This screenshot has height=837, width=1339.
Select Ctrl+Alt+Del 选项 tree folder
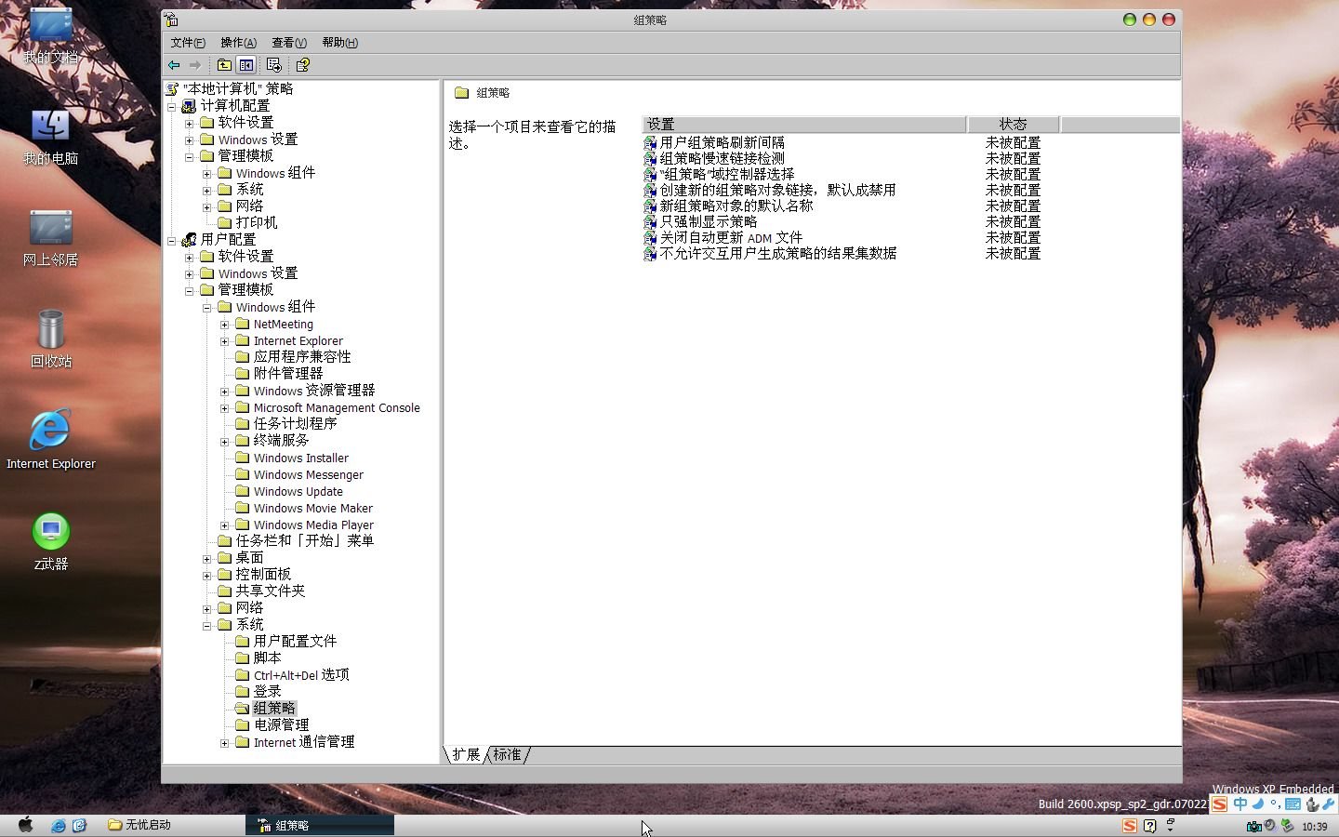(x=301, y=676)
